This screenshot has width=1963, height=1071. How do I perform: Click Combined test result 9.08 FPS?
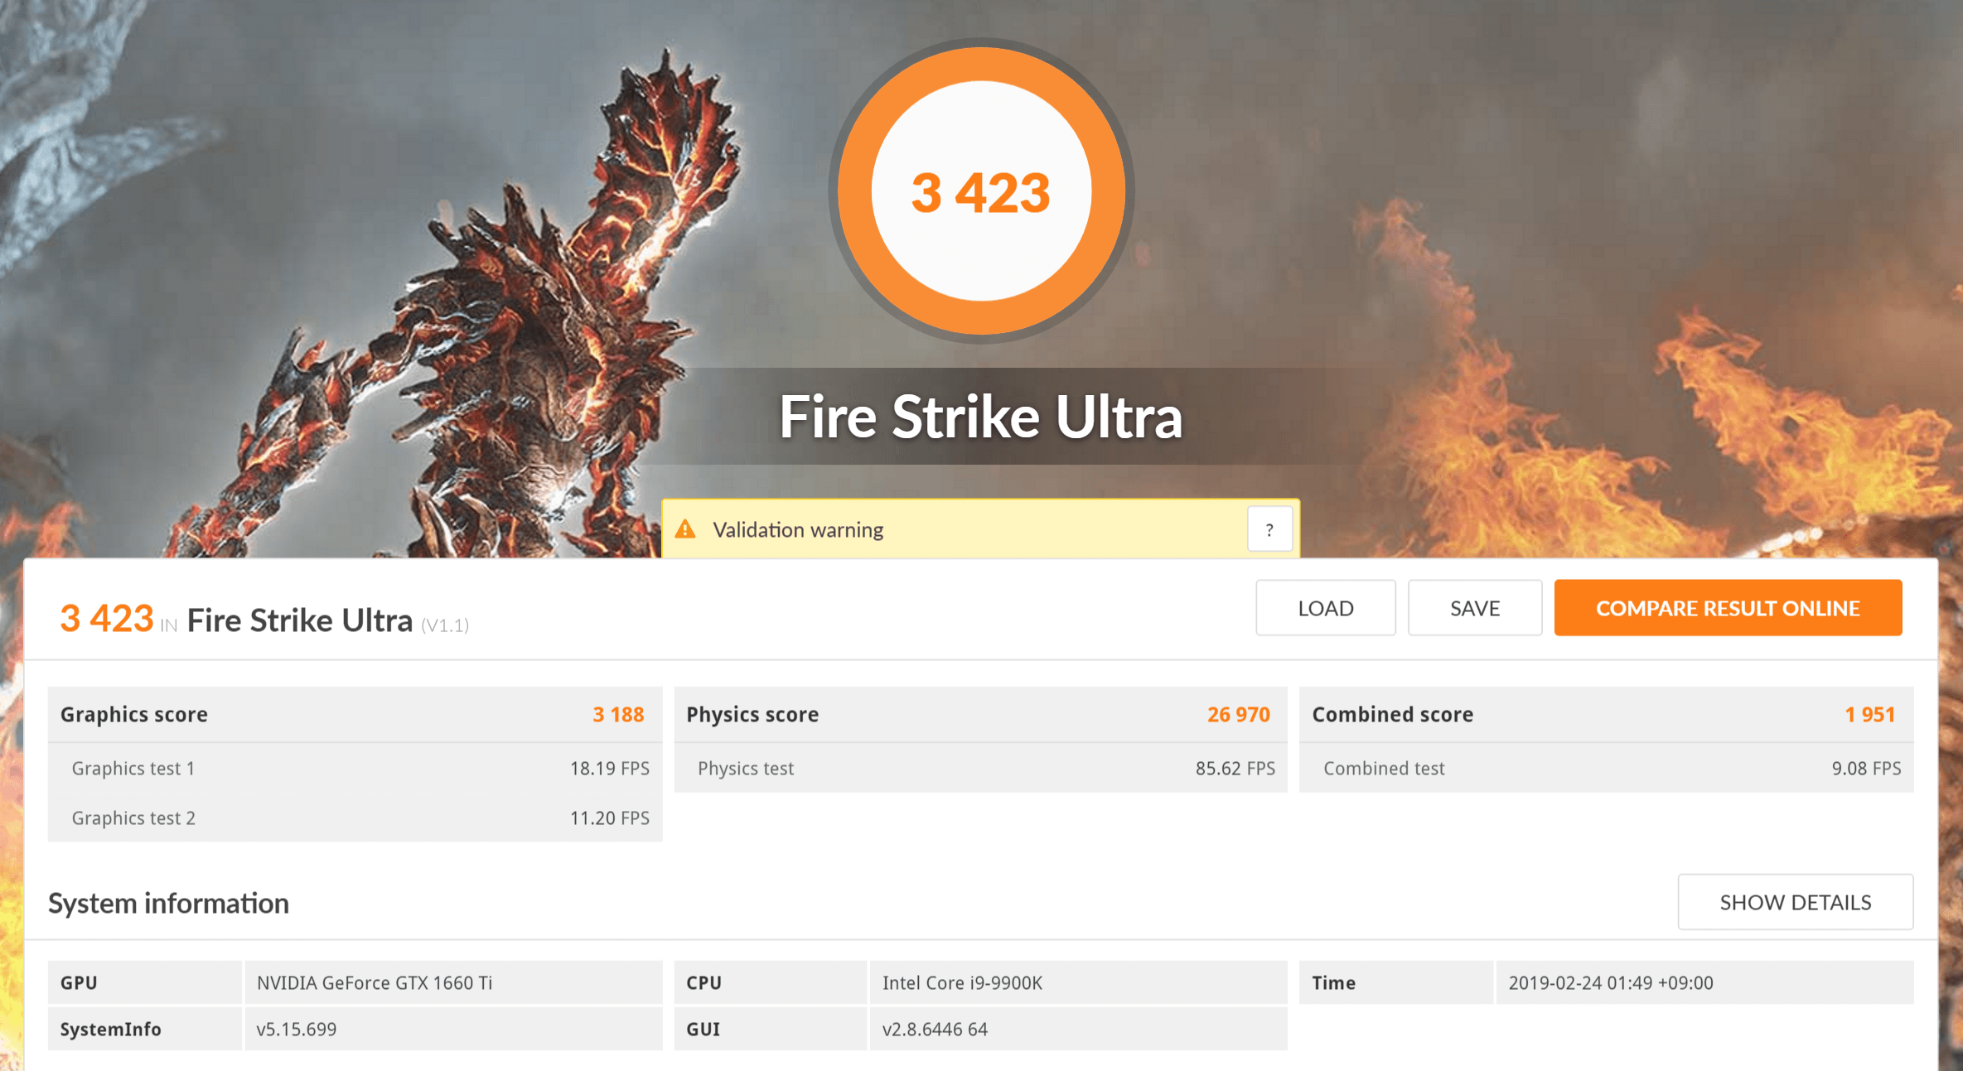(1866, 768)
